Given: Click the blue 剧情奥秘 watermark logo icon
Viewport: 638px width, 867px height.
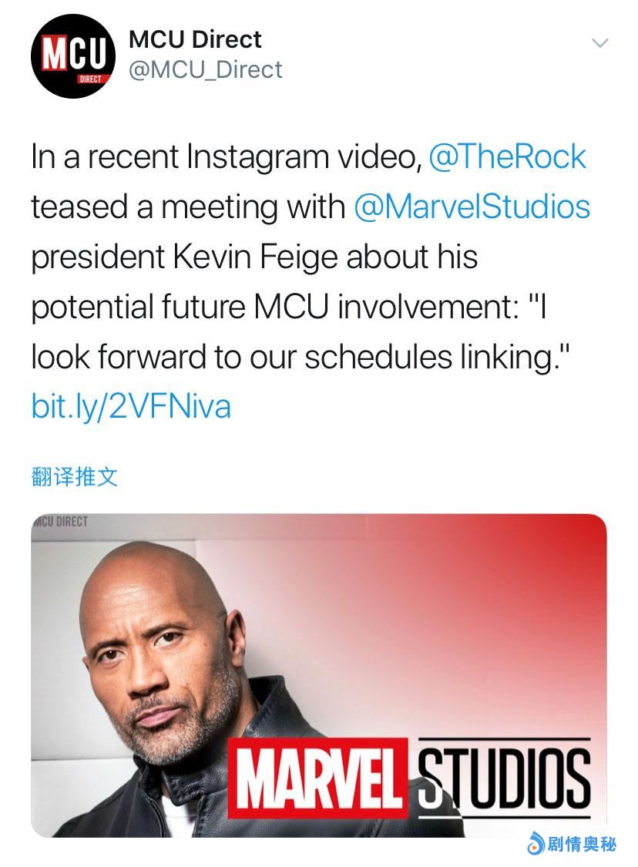Looking at the screenshot, I should coord(536,845).
